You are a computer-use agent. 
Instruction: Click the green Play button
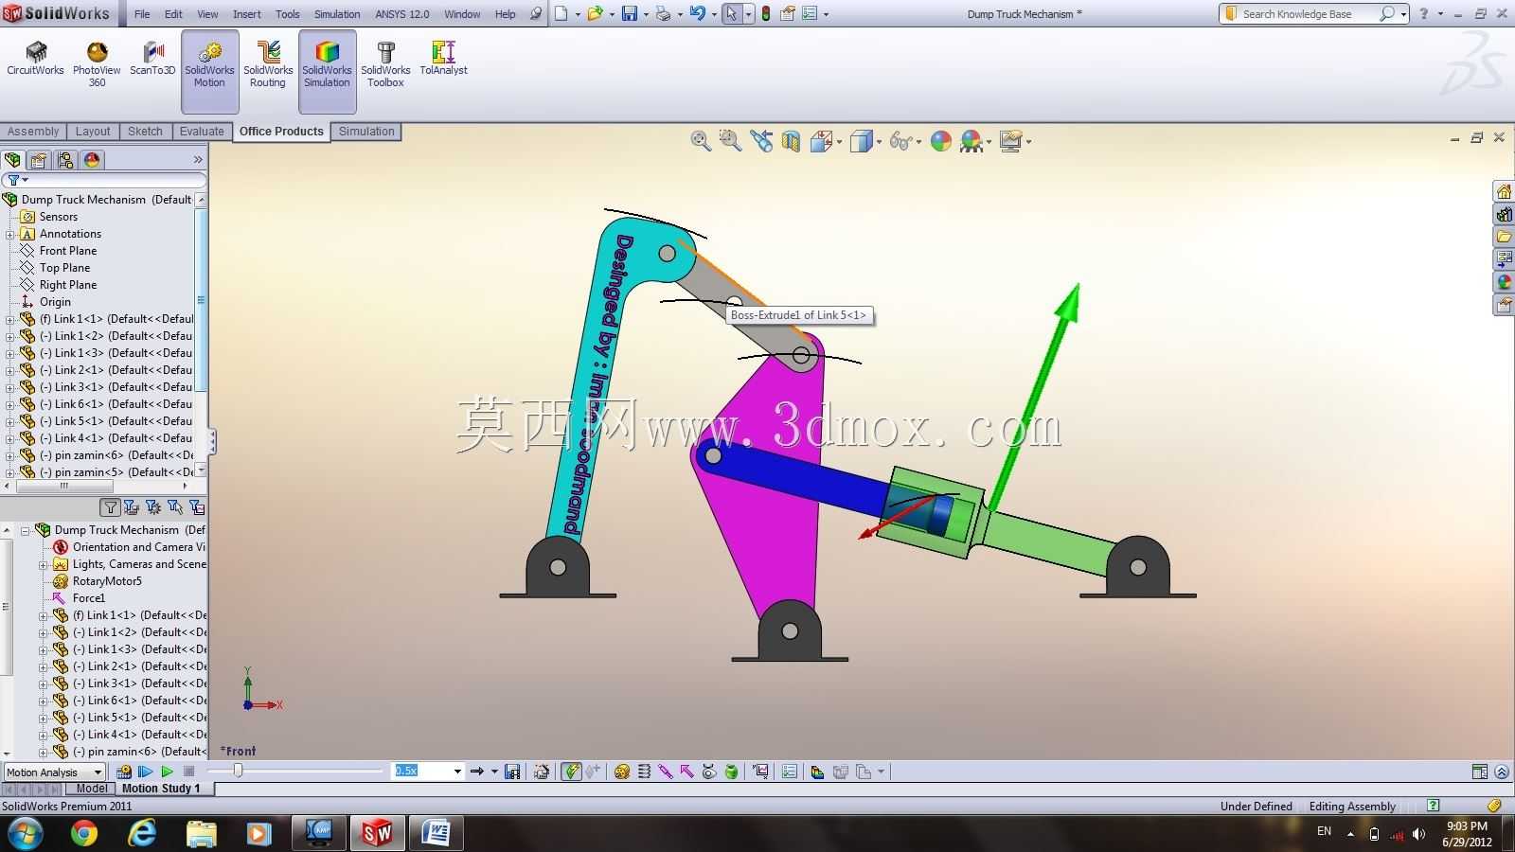coord(167,772)
